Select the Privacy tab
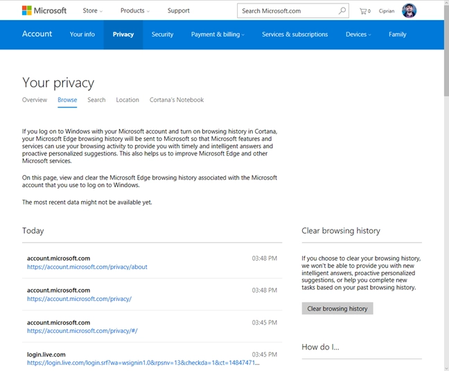 click(123, 35)
